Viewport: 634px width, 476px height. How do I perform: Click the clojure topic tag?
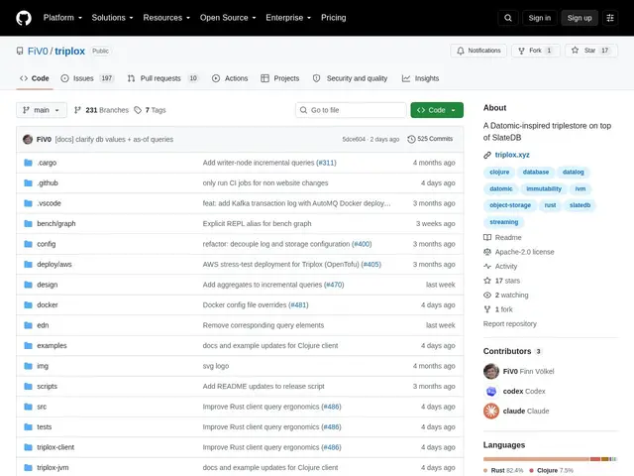pos(499,172)
